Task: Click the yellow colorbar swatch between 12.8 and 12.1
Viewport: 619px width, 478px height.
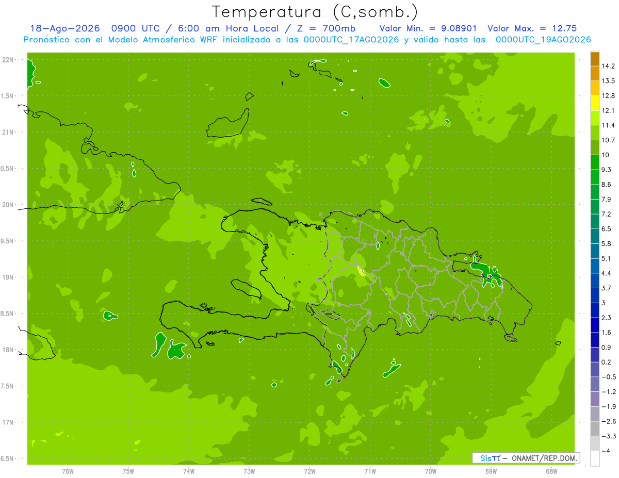Action: pos(595,103)
